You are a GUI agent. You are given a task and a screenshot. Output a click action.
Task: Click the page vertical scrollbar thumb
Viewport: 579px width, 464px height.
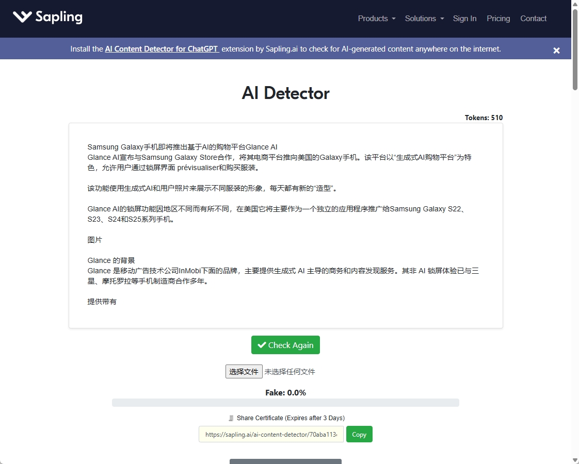575,50
